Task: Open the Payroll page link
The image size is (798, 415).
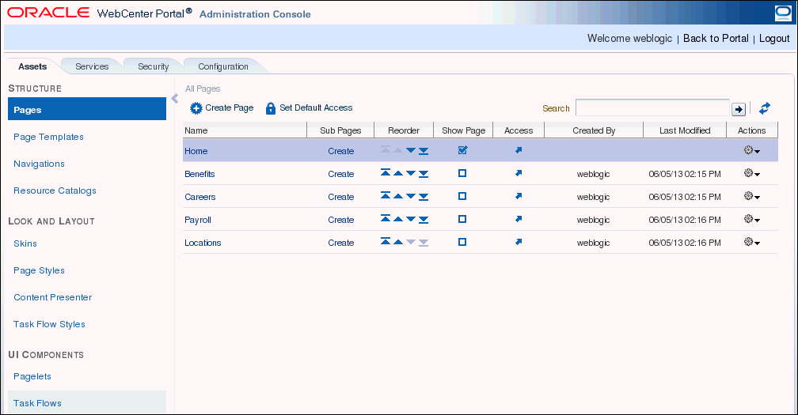Action: tap(197, 220)
